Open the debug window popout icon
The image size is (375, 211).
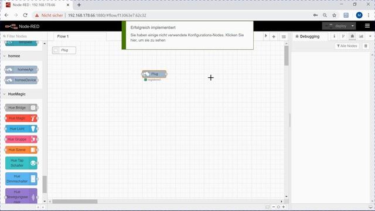coord(370,207)
